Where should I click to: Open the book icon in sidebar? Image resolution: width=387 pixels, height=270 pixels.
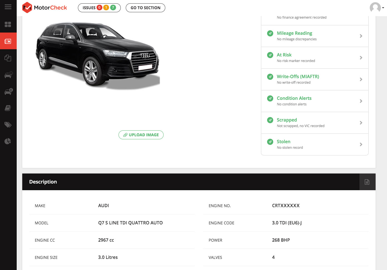pyautogui.click(x=8, y=108)
